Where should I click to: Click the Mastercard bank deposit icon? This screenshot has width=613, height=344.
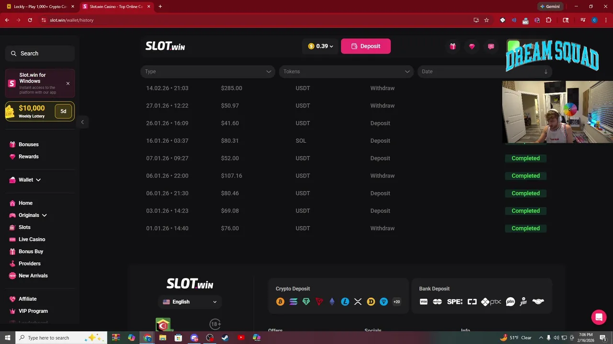coord(437,301)
